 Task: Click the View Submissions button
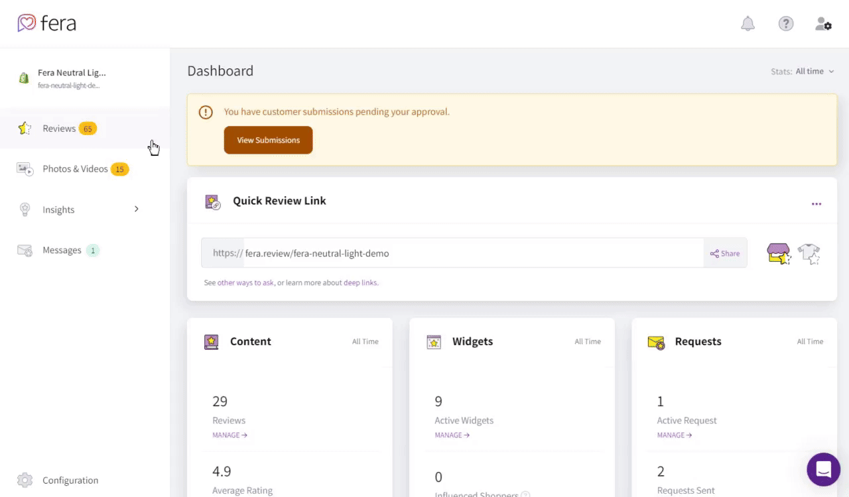click(268, 140)
